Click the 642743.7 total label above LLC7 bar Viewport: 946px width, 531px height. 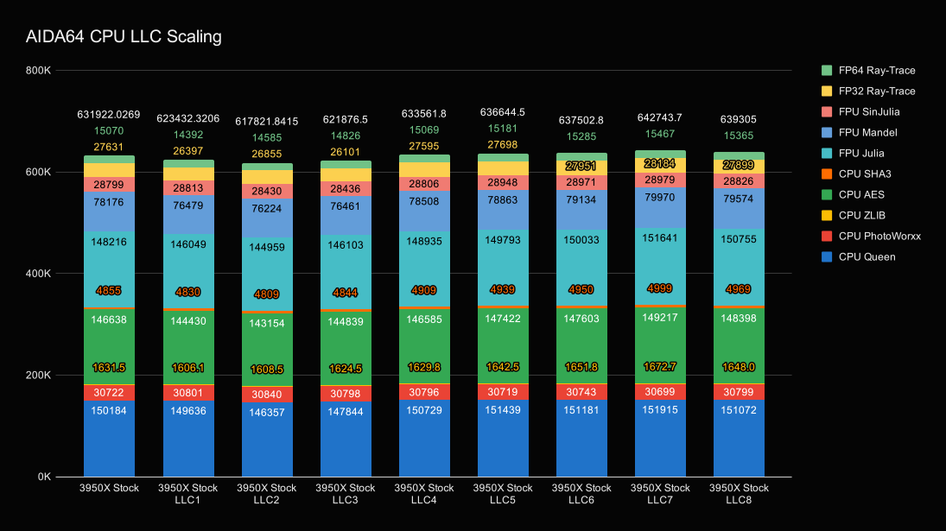coord(660,117)
